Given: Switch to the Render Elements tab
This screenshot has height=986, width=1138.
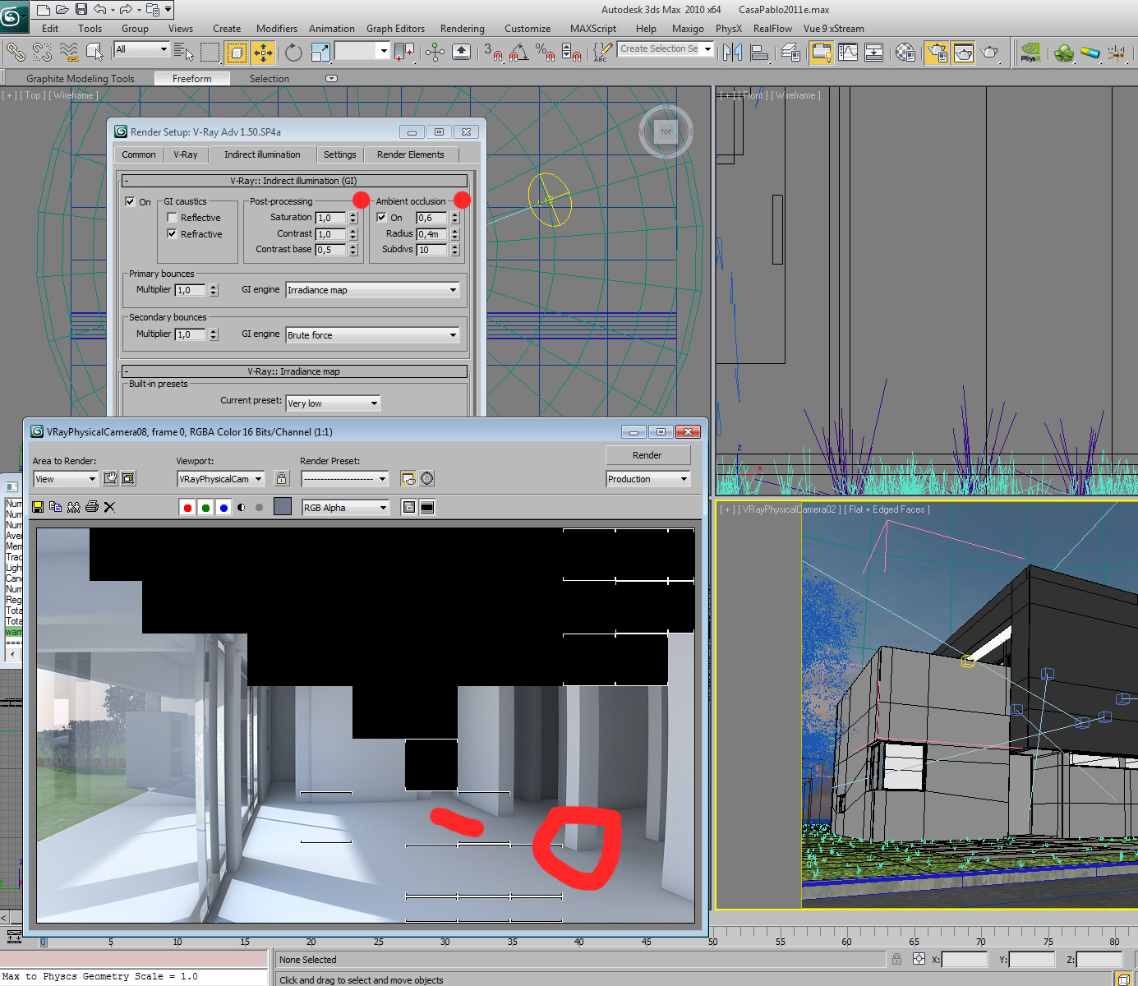Looking at the screenshot, I should [x=411, y=154].
